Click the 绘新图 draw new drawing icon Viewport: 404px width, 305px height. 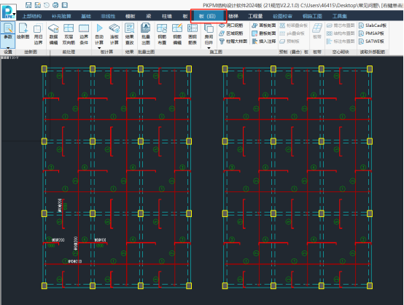[x=23, y=31]
